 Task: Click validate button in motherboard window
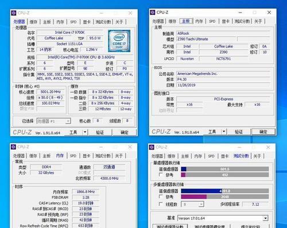(x=239, y=132)
